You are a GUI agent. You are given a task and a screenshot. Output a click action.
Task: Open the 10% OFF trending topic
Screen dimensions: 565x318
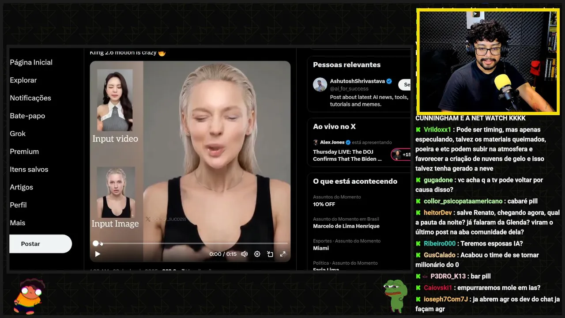click(x=324, y=204)
